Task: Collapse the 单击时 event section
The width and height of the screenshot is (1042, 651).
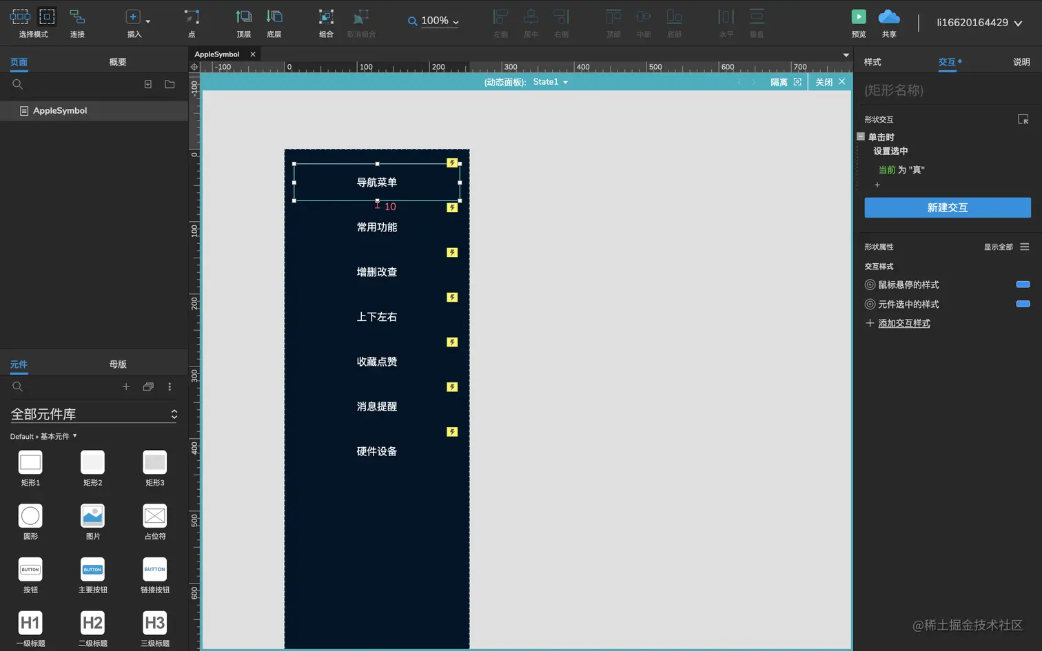Action: point(861,136)
